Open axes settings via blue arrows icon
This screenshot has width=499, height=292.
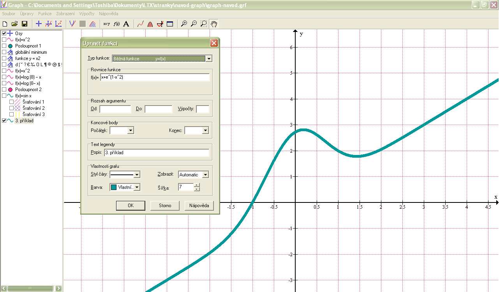tap(39, 24)
